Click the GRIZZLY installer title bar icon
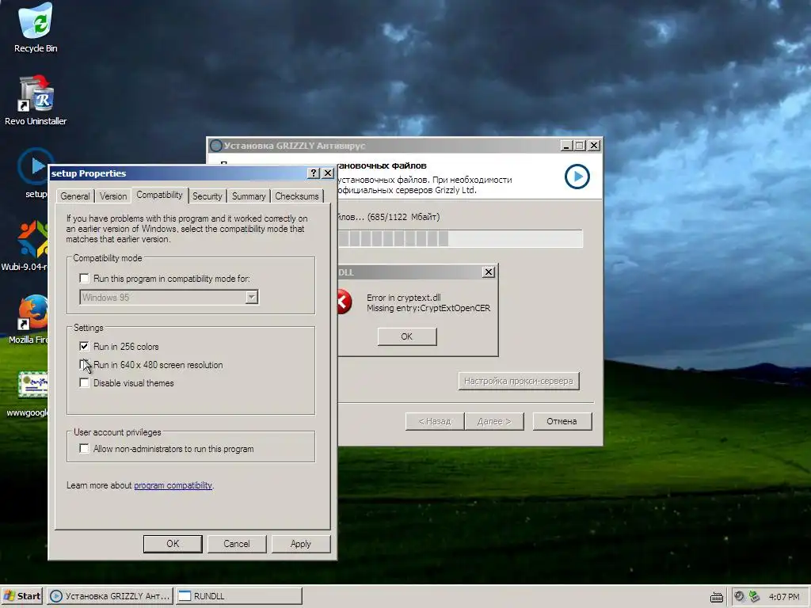 [216, 146]
